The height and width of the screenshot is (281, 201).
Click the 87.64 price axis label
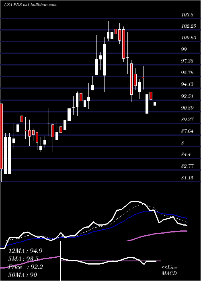187,131
